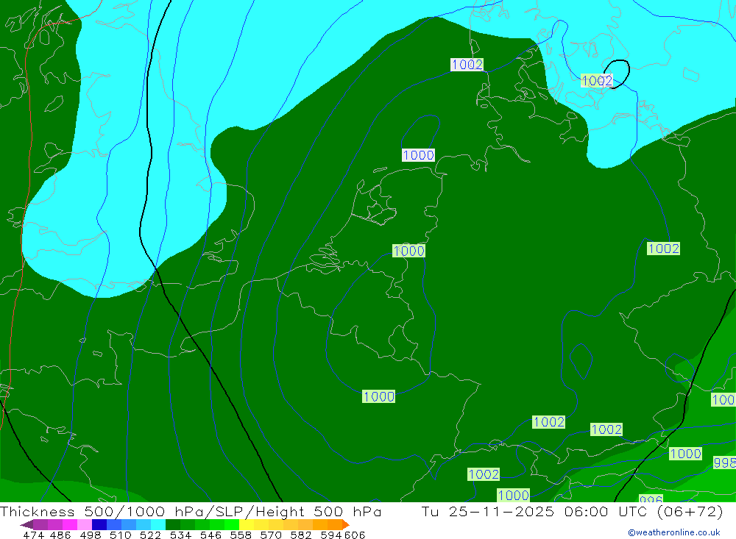Click legend value 558
This screenshot has height=539, width=736.
(241, 535)
